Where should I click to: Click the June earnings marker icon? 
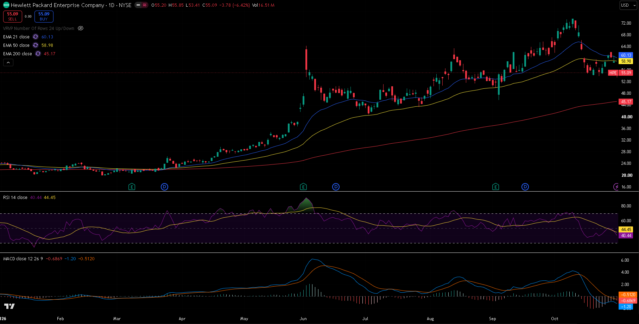pyautogui.click(x=303, y=187)
